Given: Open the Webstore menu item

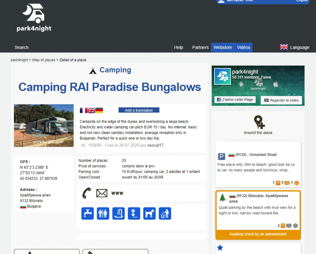Looking at the screenshot, I should click(x=223, y=47).
